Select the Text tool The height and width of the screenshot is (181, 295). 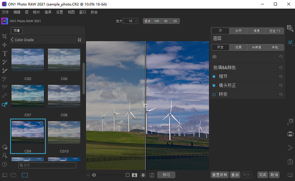(x=4, y=54)
